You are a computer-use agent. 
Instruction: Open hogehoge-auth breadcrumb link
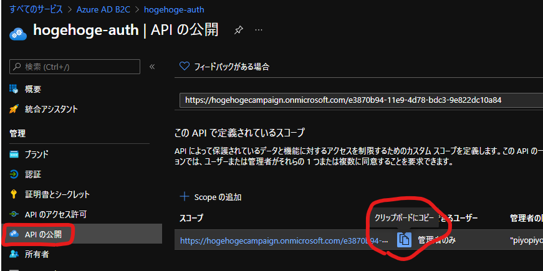coord(174,9)
